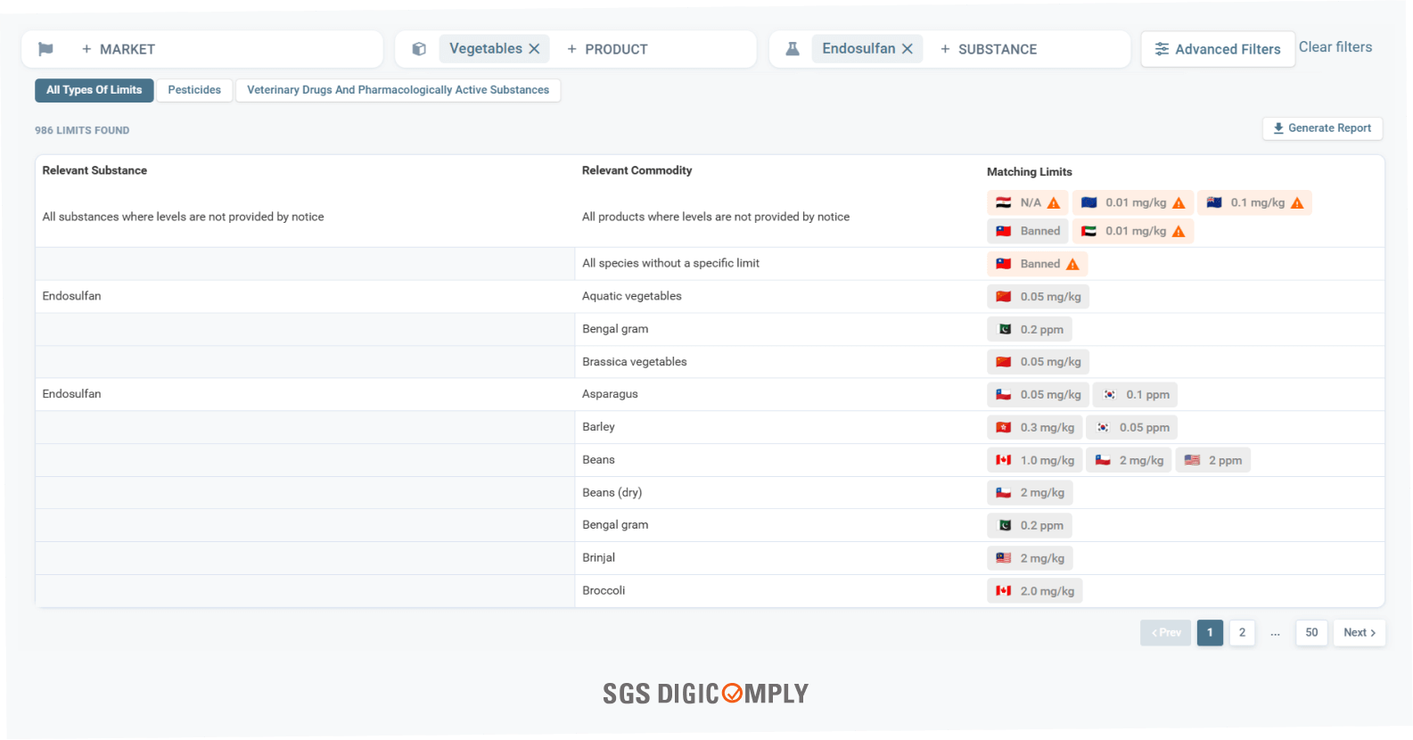1413x740 pixels.
Task: Go to page 50
Action: click(x=1311, y=633)
